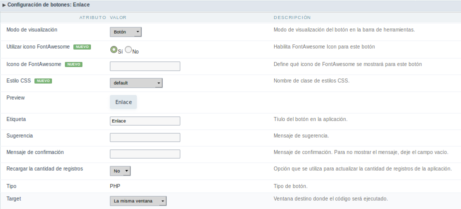Focus the Icono de FontAwesome input field

(145, 66)
